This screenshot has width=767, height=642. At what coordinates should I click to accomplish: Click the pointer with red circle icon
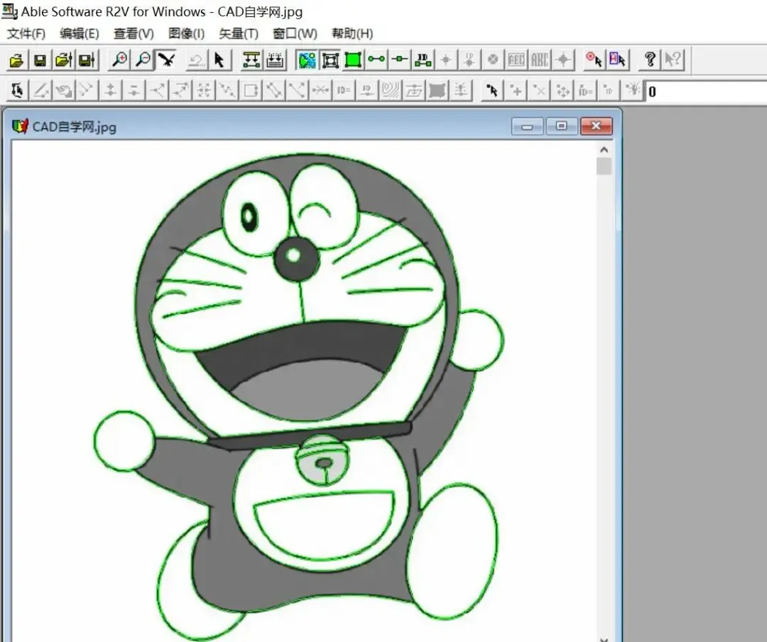[x=594, y=60]
